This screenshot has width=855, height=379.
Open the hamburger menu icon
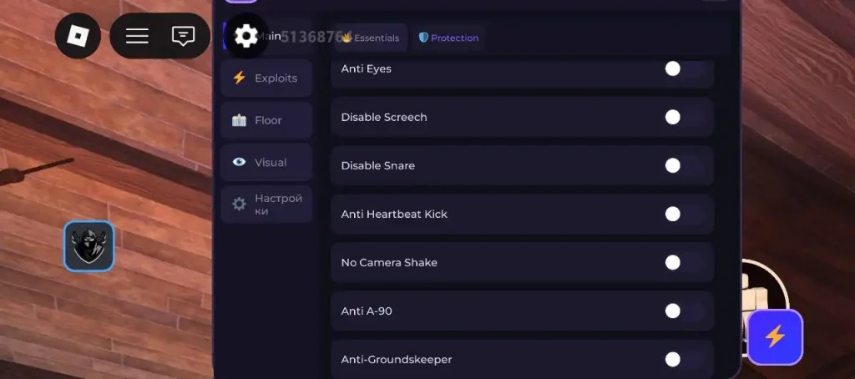138,36
